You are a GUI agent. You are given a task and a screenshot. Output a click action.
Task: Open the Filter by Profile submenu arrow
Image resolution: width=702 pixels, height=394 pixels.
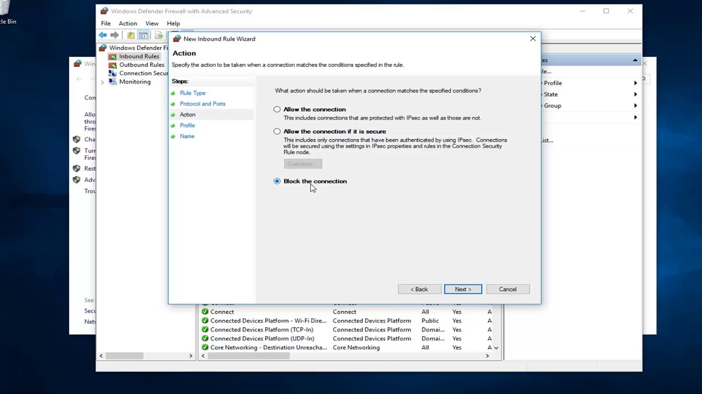(636, 83)
